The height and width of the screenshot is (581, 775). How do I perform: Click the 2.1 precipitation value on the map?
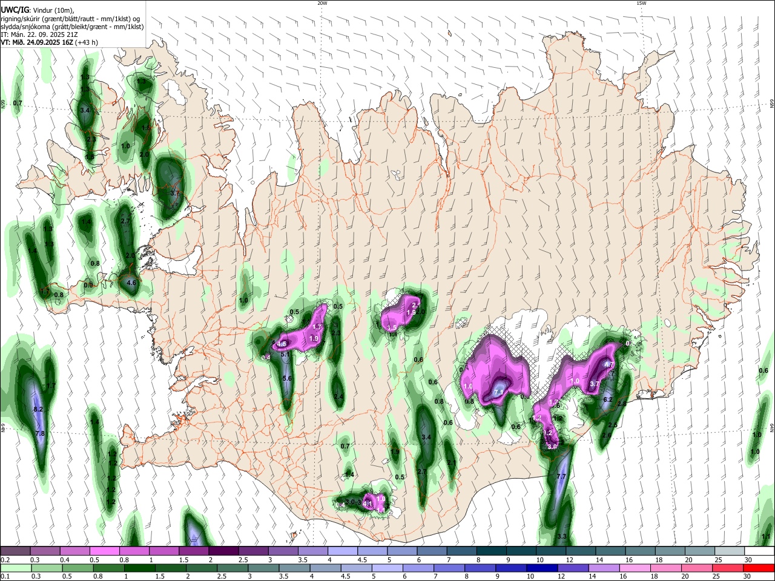coord(451,462)
